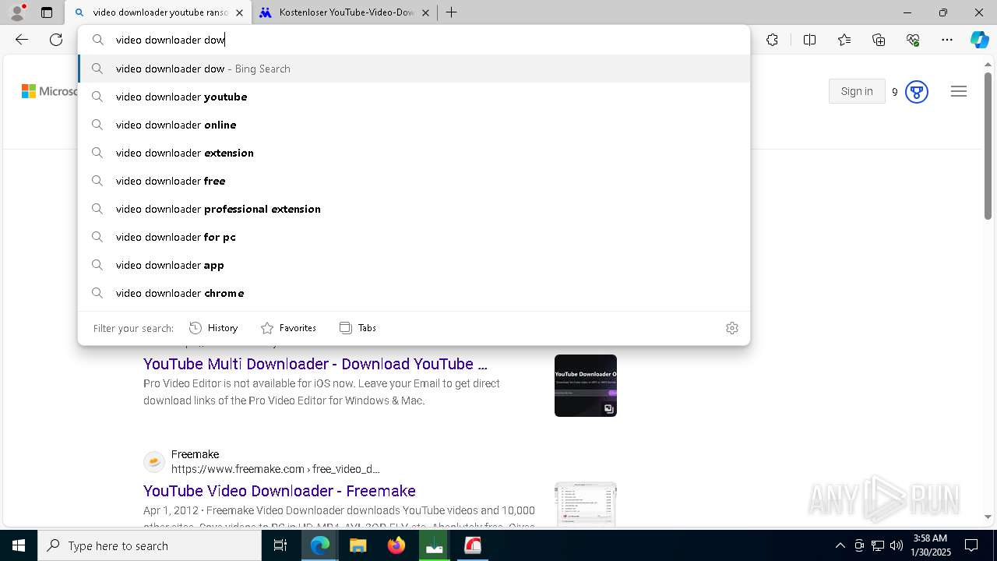Viewport: 997px width, 561px height.
Task: Open the profile icon in title bar
Action: point(17,12)
